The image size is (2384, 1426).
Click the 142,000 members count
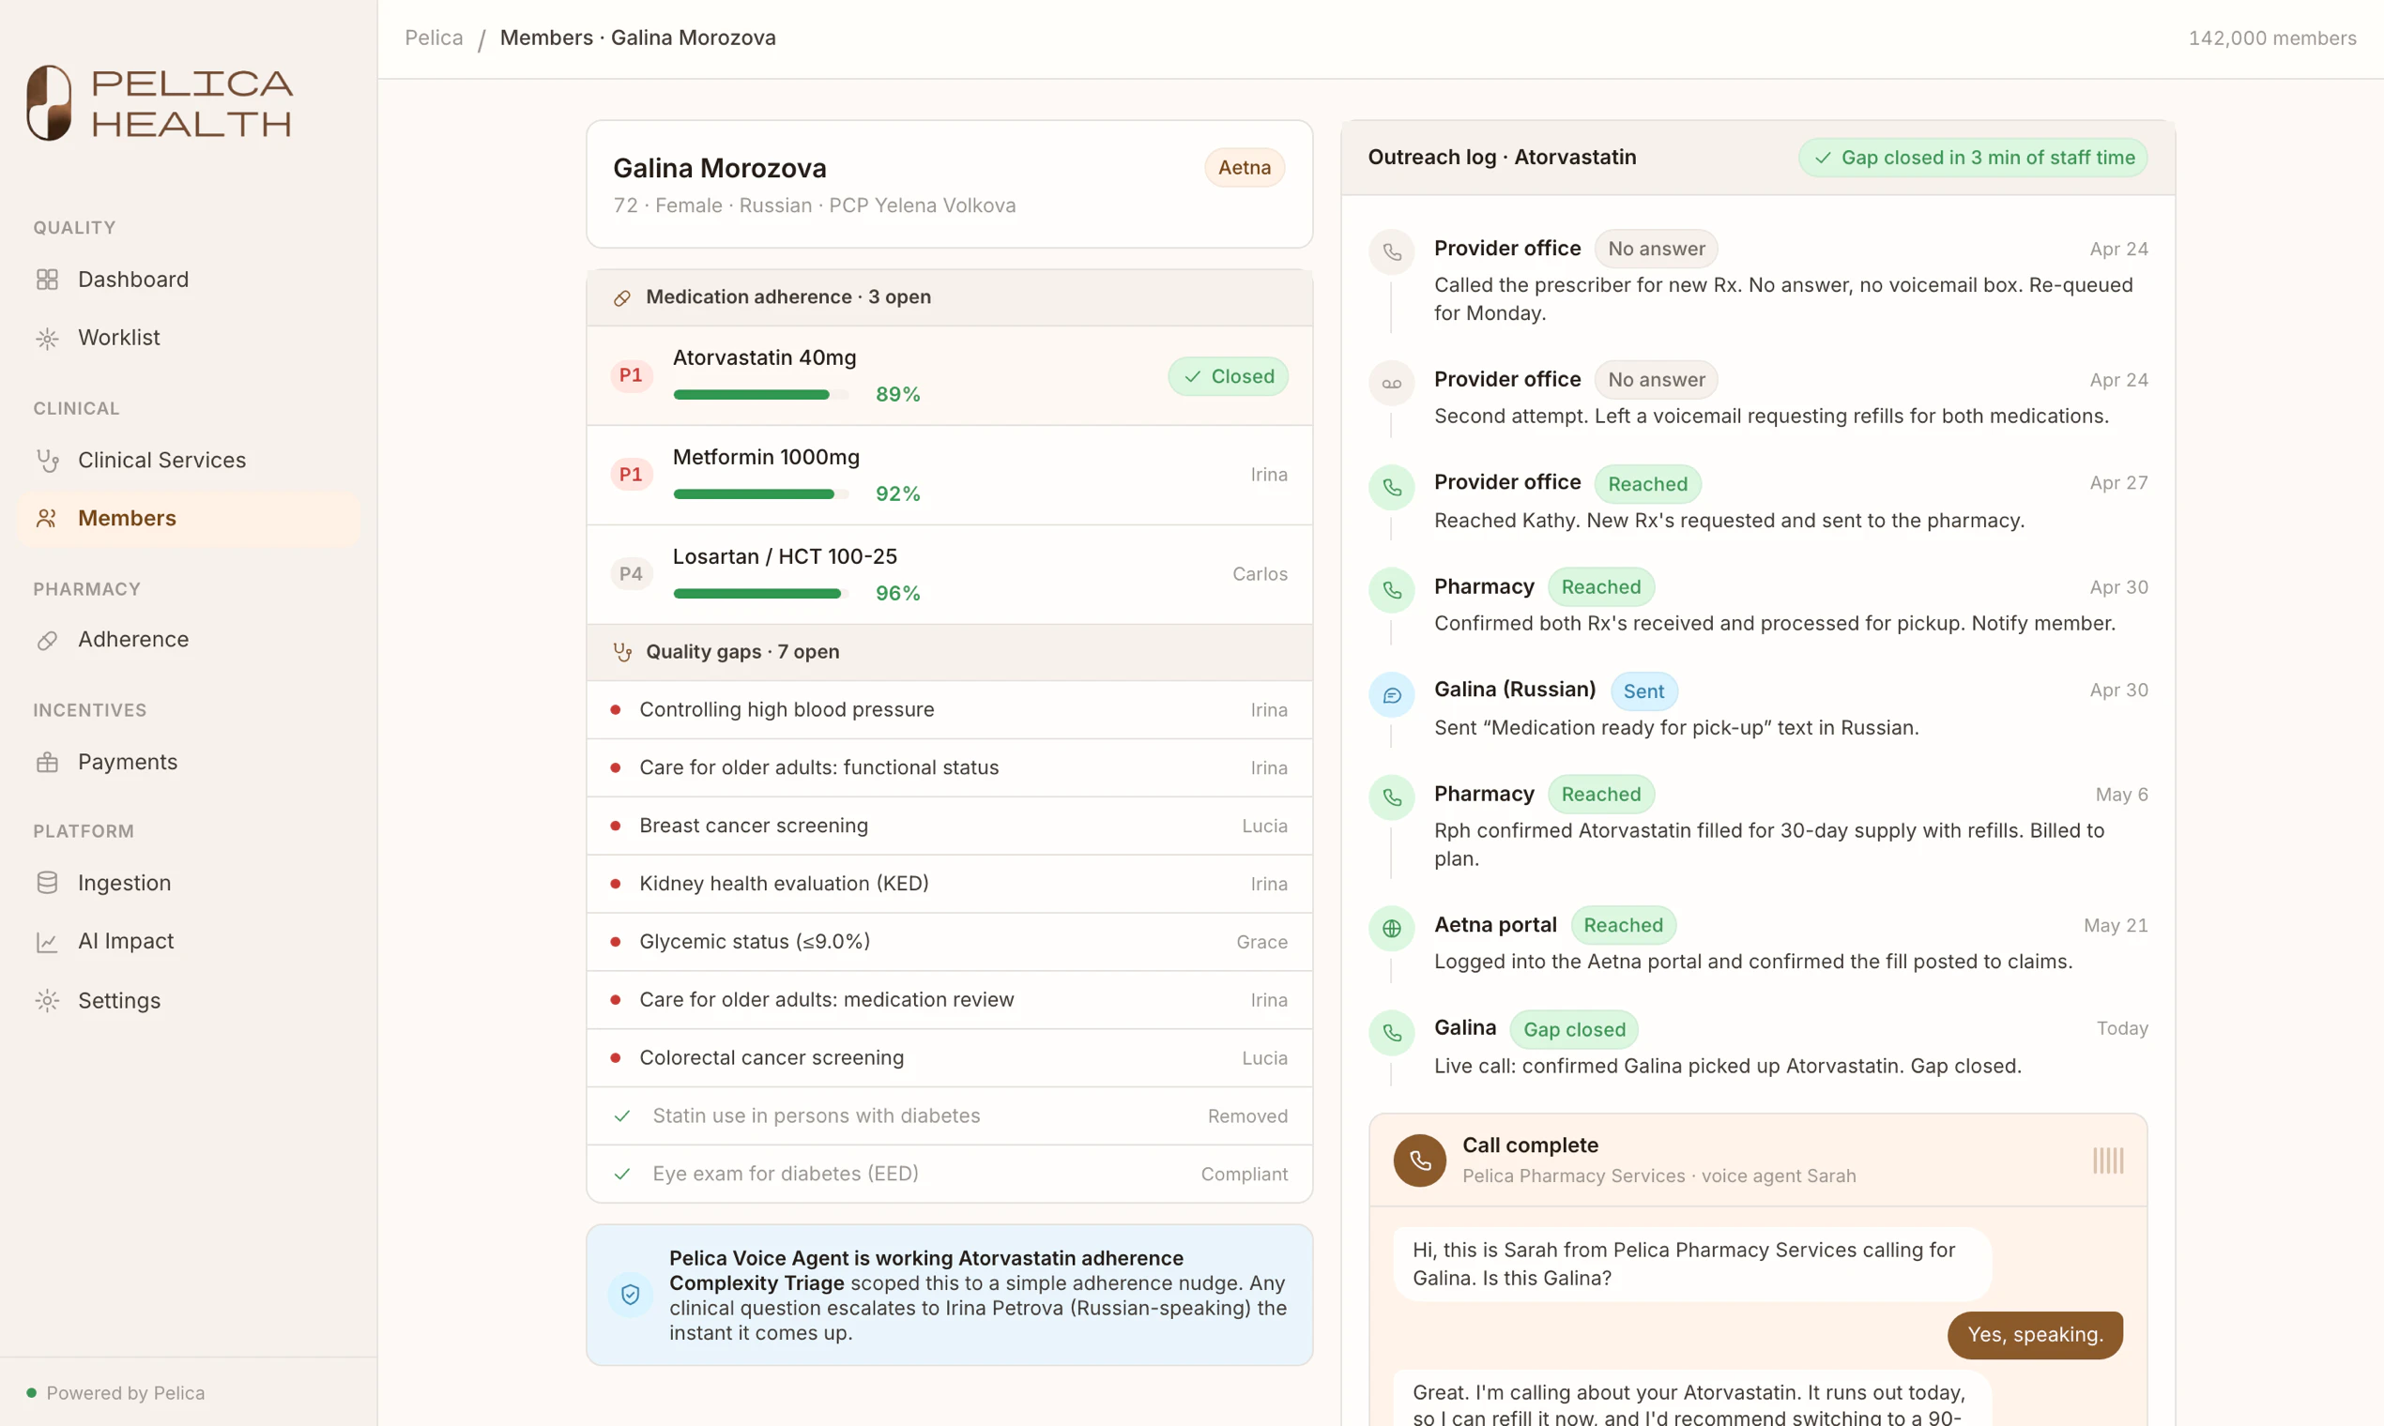click(2272, 38)
